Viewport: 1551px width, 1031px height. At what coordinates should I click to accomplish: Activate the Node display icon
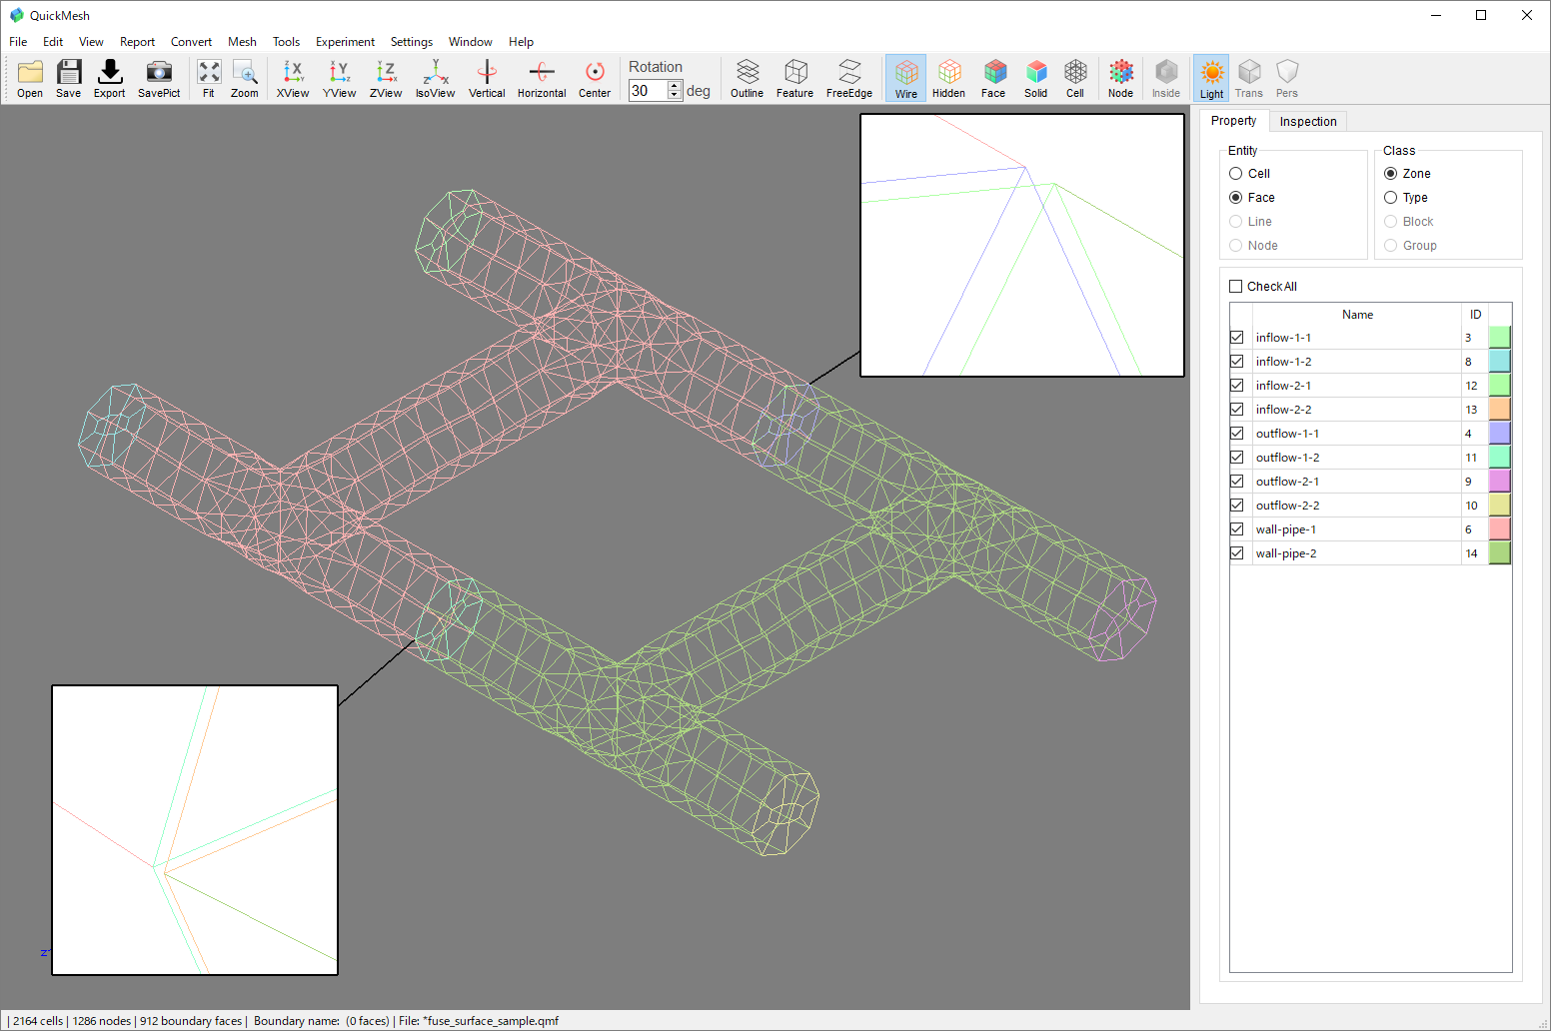tap(1120, 77)
